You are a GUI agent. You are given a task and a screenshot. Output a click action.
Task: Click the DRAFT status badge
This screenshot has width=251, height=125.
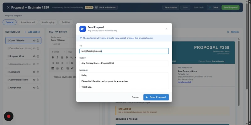pyautogui.click(x=89, y=7)
